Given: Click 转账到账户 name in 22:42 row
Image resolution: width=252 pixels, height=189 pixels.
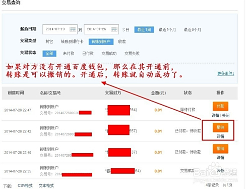Looking at the screenshot, I should point(49,128).
